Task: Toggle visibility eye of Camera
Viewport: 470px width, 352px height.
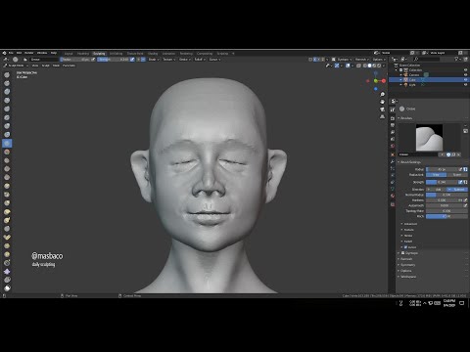Action: (465, 74)
